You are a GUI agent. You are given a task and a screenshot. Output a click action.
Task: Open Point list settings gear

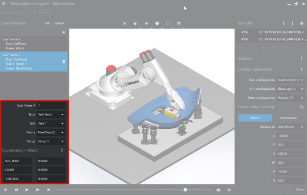[x=301, y=23]
